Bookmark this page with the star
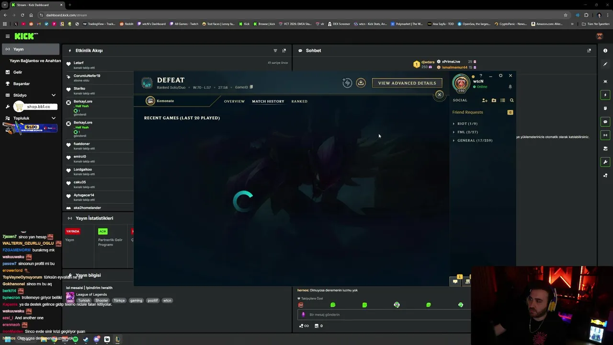613x345 pixels. (566, 15)
